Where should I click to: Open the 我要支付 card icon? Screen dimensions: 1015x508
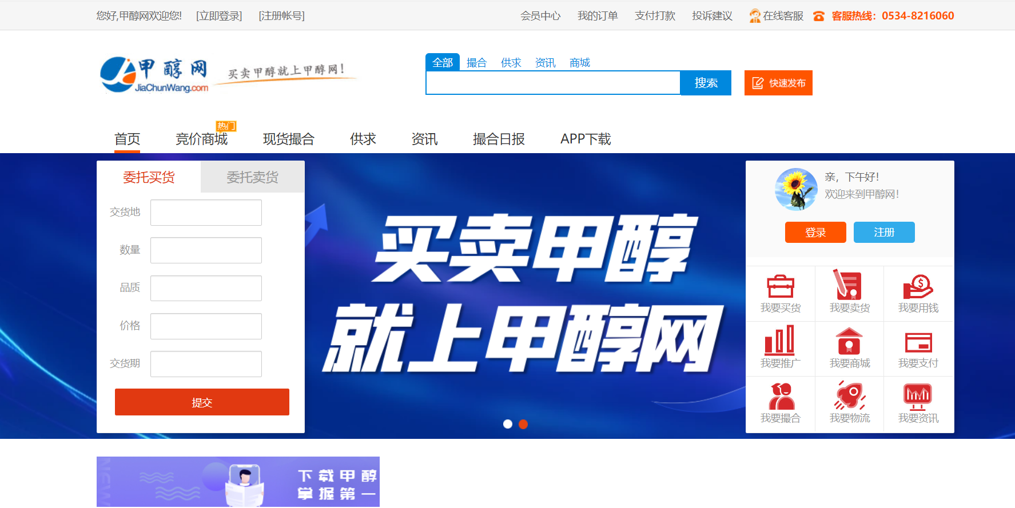(918, 342)
